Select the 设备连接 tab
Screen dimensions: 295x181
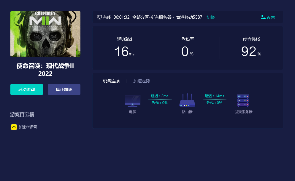(111, 81)
